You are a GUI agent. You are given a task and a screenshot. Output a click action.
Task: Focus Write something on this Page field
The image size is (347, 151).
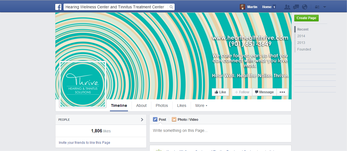click(220, 133)
